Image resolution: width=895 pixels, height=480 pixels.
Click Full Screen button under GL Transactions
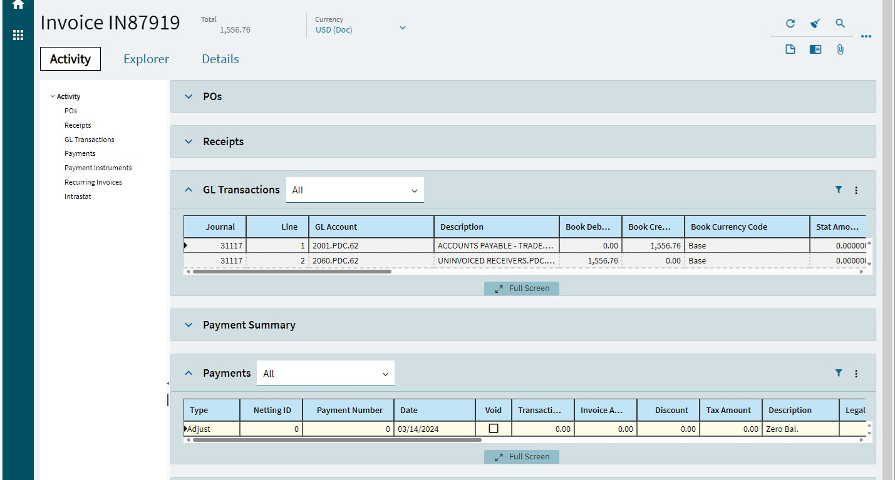click(522, 289)
